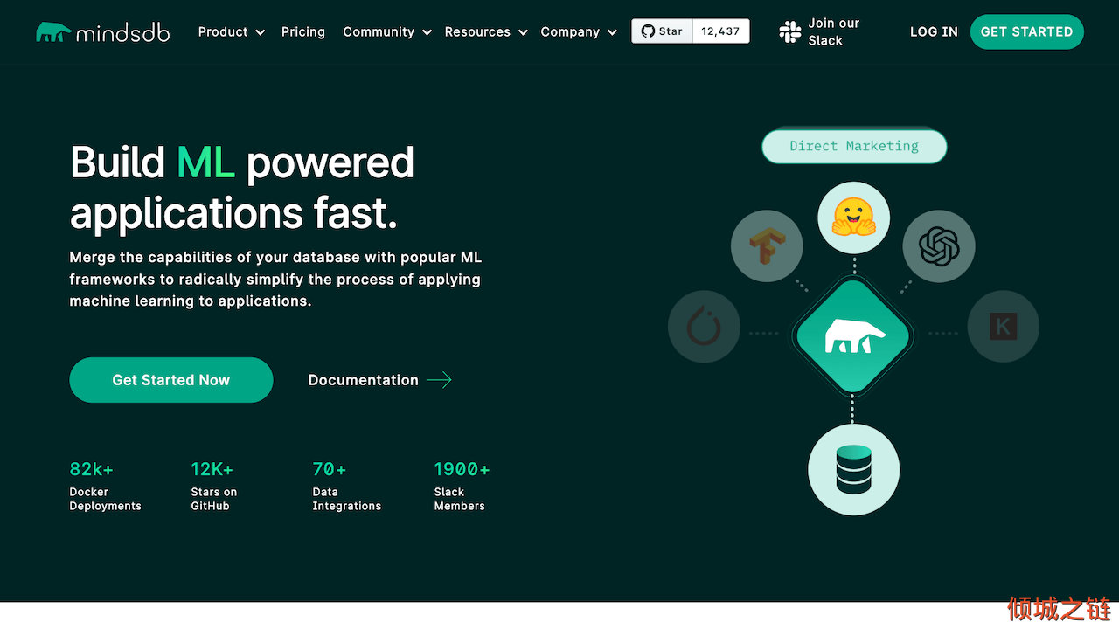Image resolution: width=1119 pixels, height=629 pixels.
Task: Click the Direct Marketing pill label
Action: click(x=854, y=146)
